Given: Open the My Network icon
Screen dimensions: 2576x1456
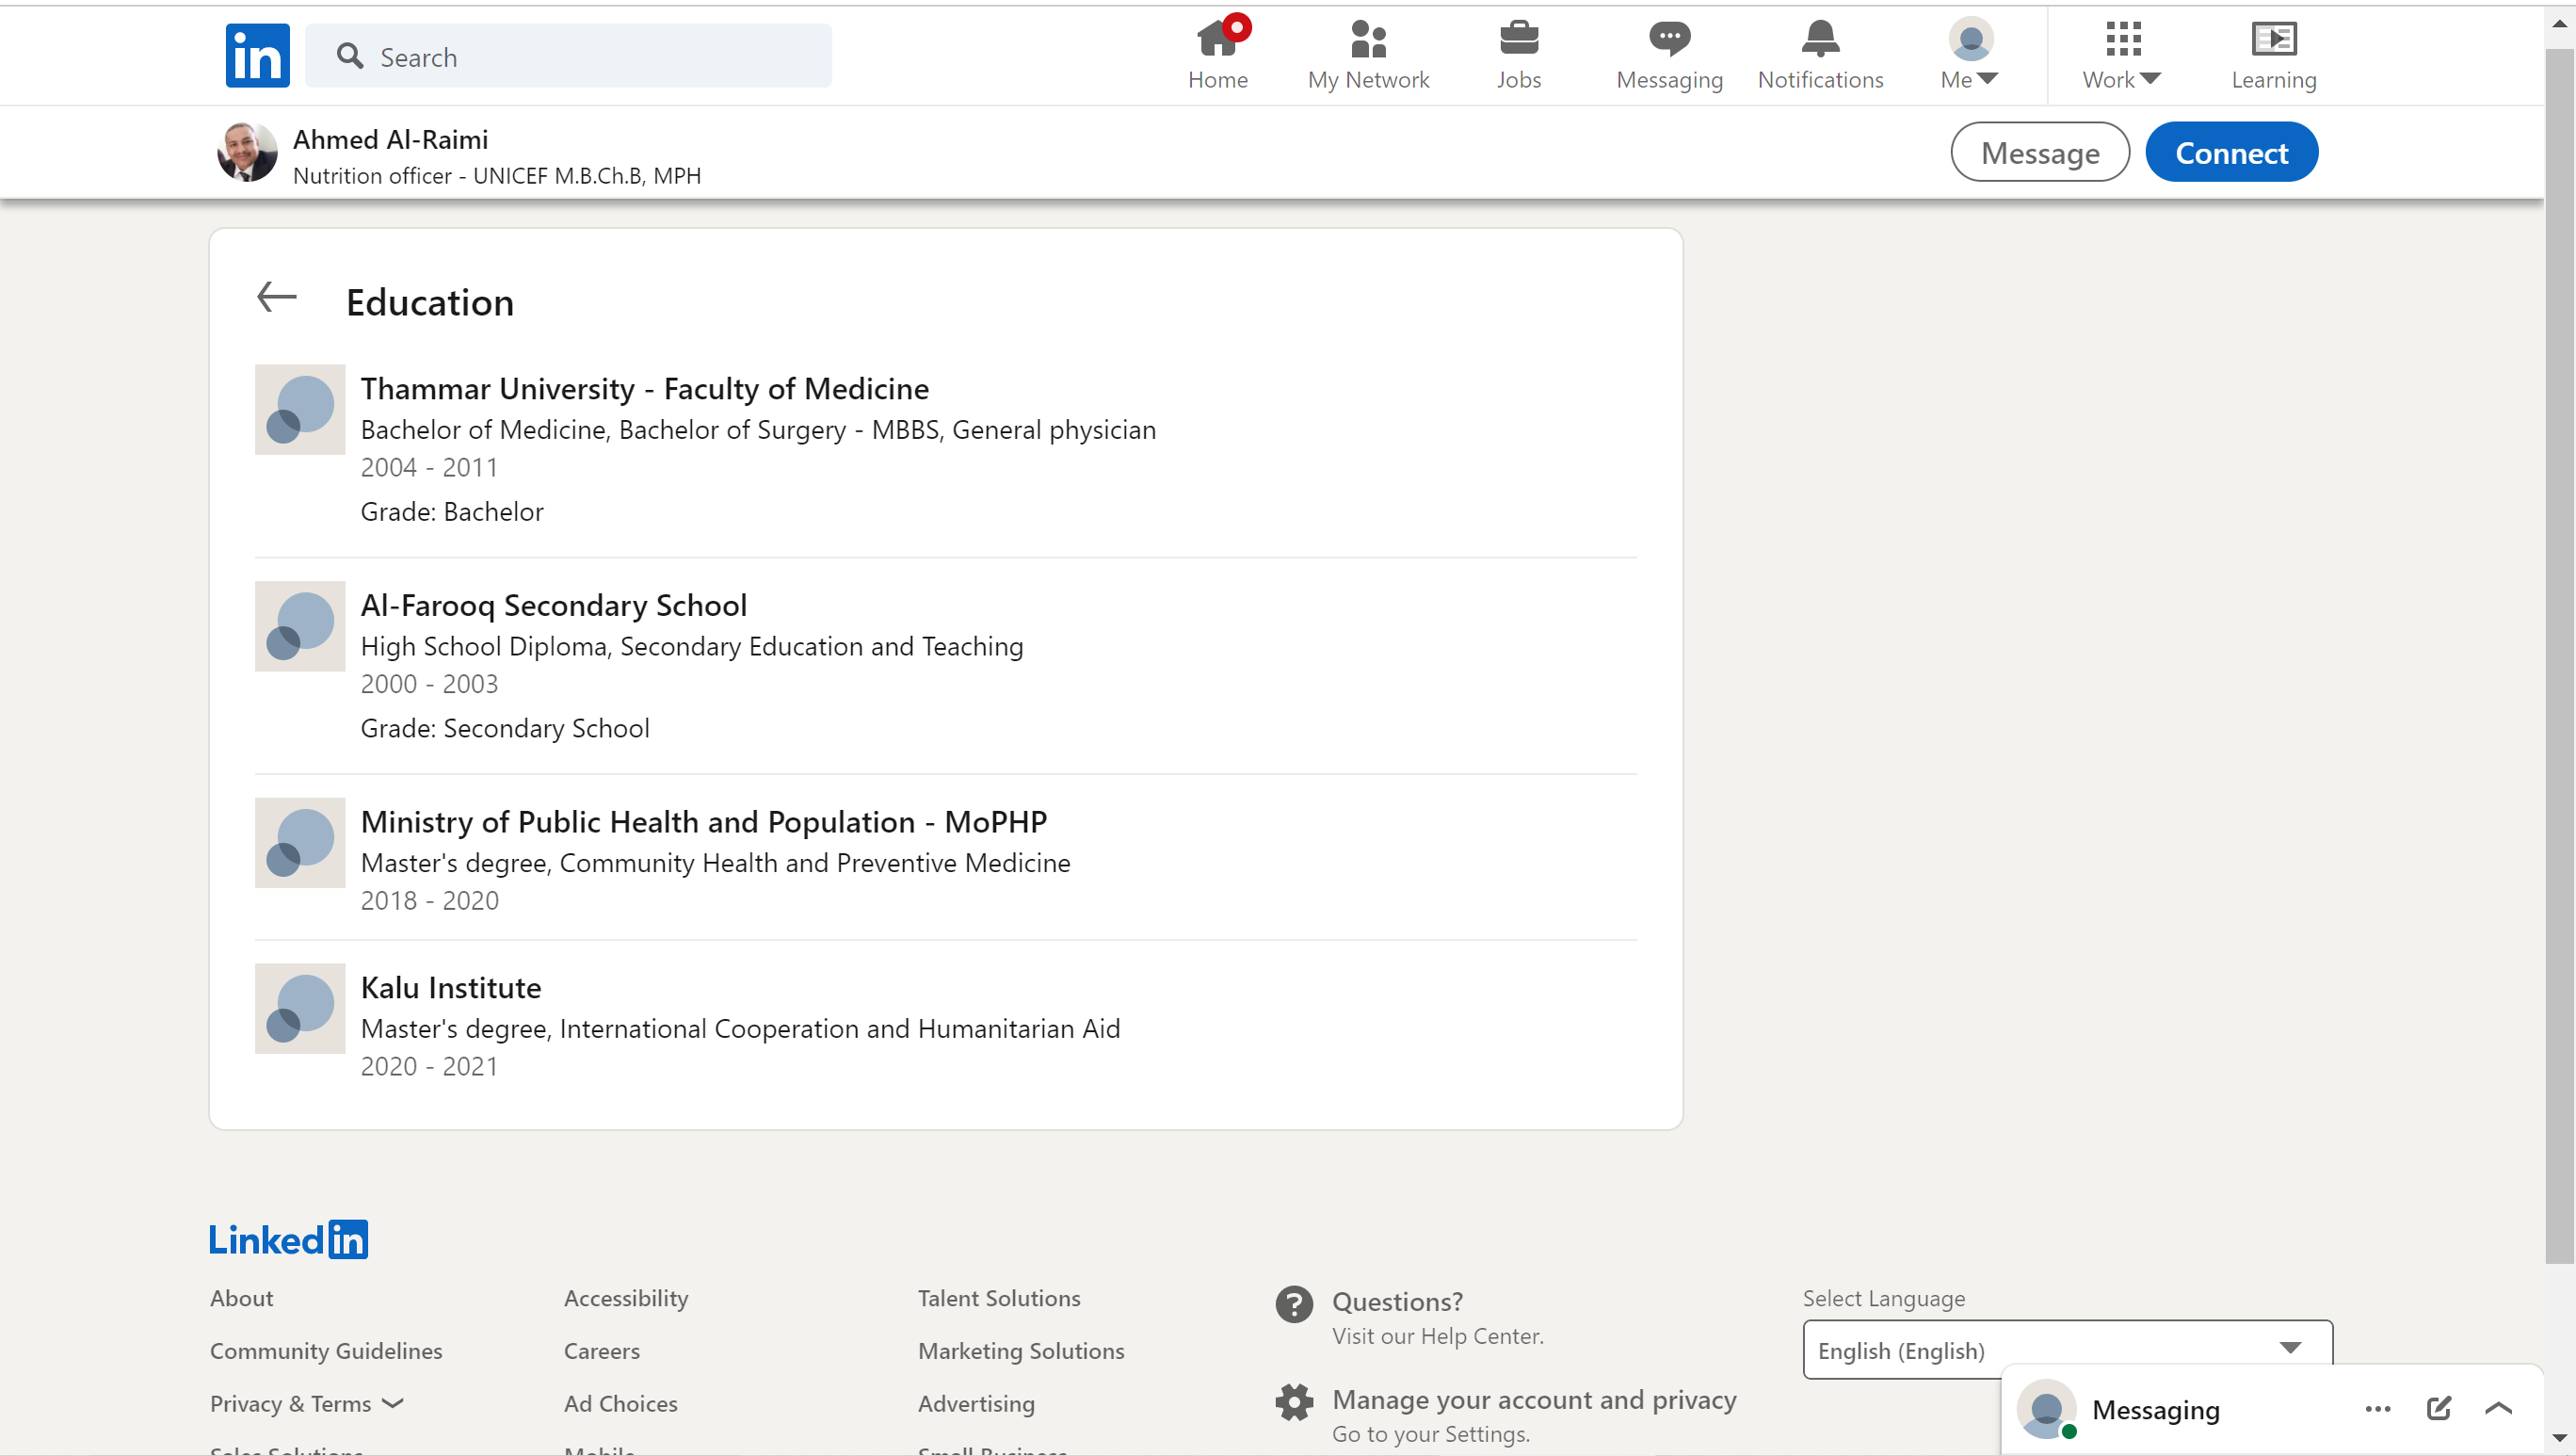Looking at the screenshot, I should 1367,40.
